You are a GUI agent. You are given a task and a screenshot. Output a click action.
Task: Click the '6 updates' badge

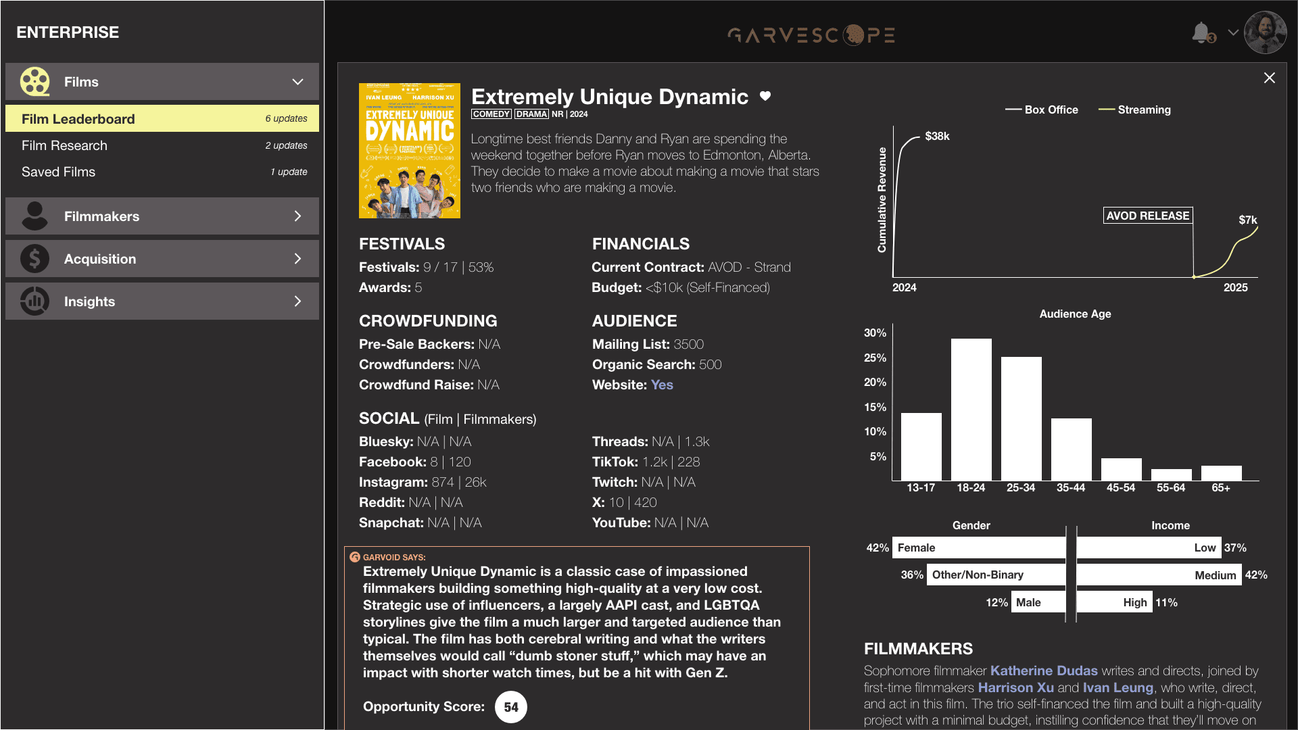[x=286, y=118]
